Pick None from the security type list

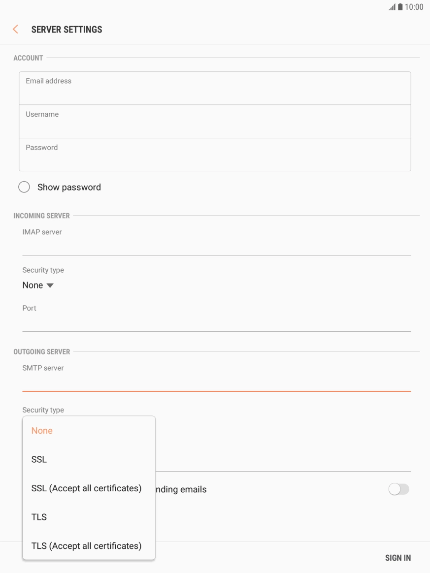[x=42, y=430]
